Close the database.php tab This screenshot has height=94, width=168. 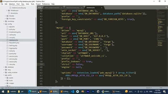coord(102,8)
